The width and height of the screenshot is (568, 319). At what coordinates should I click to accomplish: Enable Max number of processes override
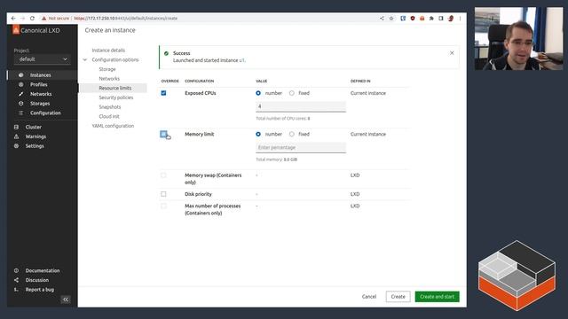(x=163, y=206)
